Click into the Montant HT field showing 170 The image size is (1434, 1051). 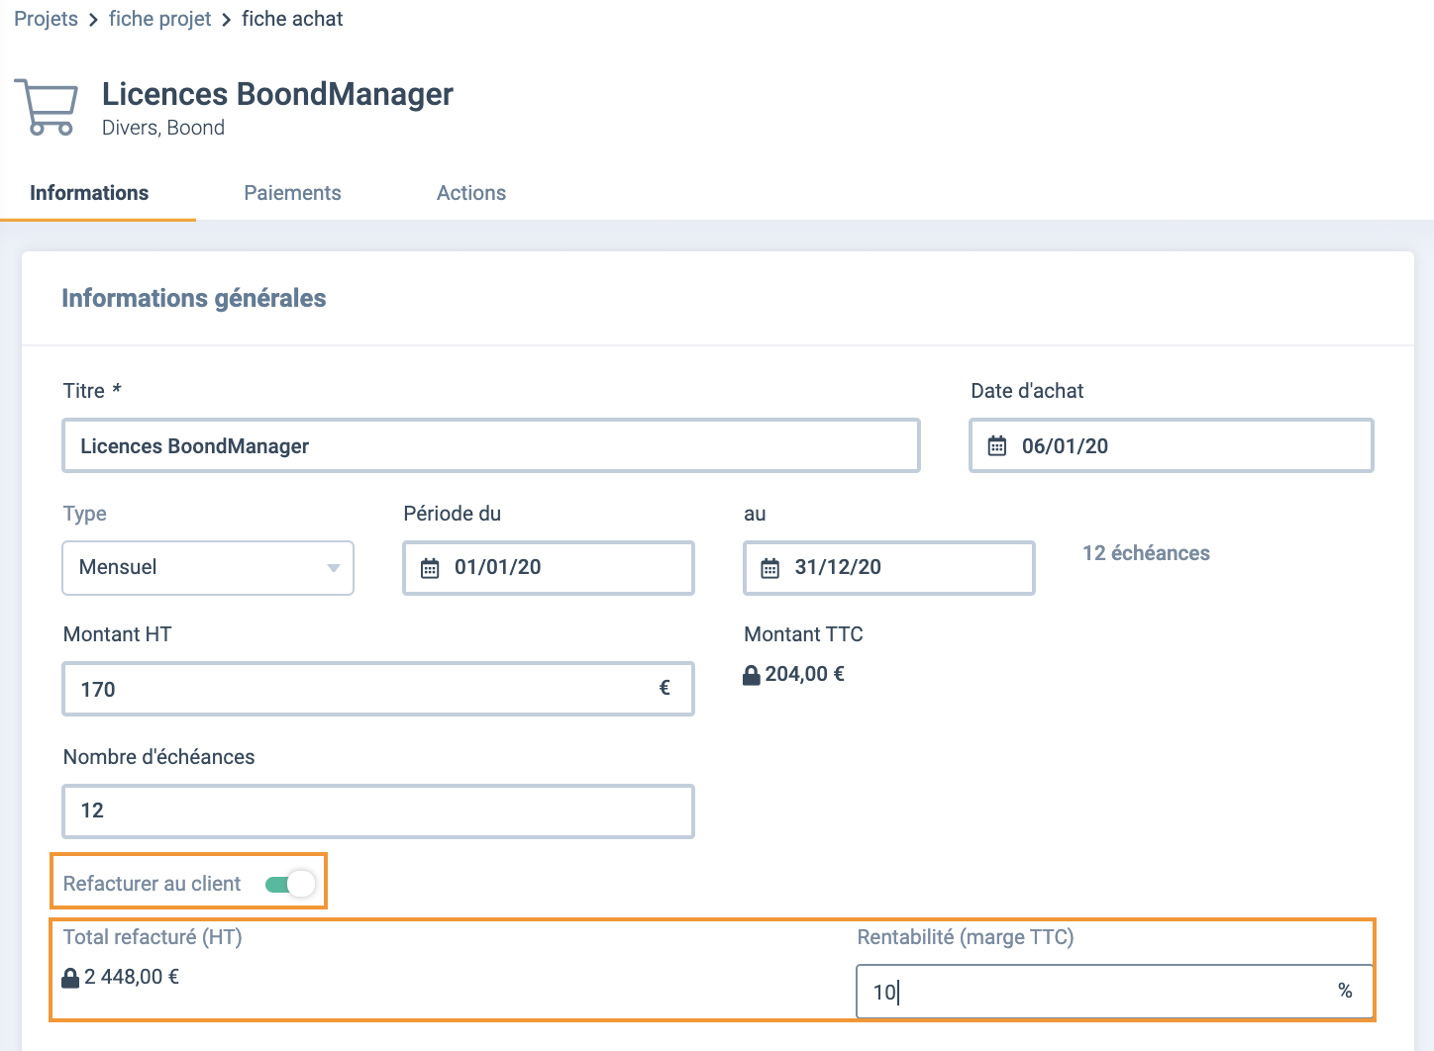pos(378,689)
